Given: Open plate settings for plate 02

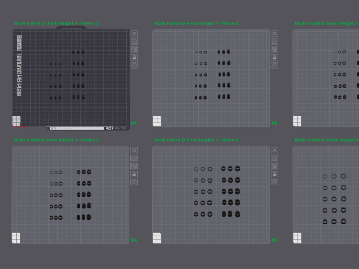Looking at the screenshot, I should point(275,65).
